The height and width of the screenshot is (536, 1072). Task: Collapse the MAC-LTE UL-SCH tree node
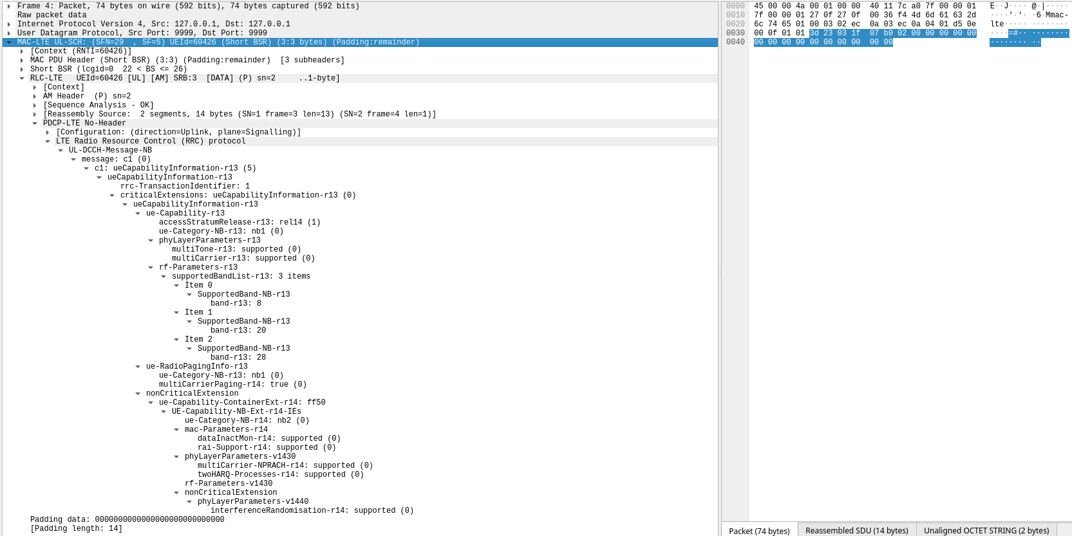[9, 42]
